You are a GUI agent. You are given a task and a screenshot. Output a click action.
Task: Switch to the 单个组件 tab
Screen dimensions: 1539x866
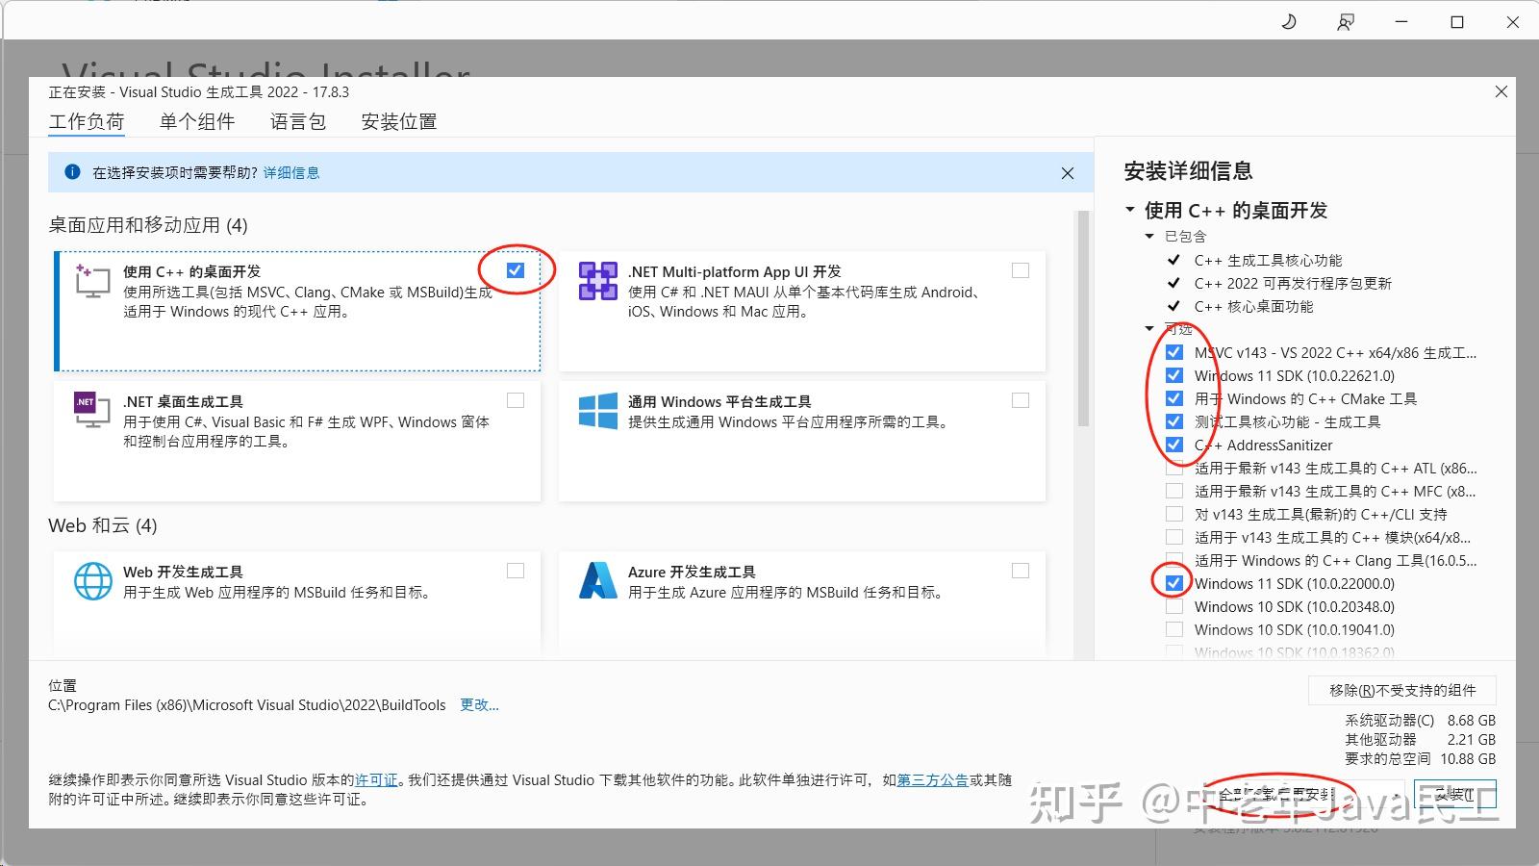(197, 121)
